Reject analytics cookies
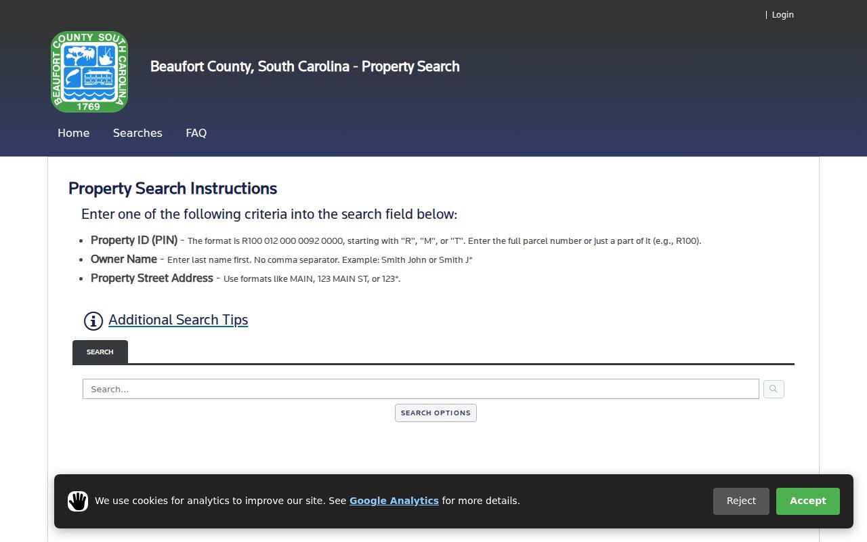Screen dimensions: 867x542 coord(741,501)
